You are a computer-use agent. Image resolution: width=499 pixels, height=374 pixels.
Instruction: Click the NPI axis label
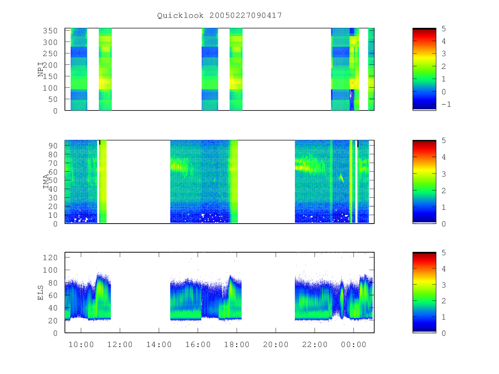coord(41,69)
